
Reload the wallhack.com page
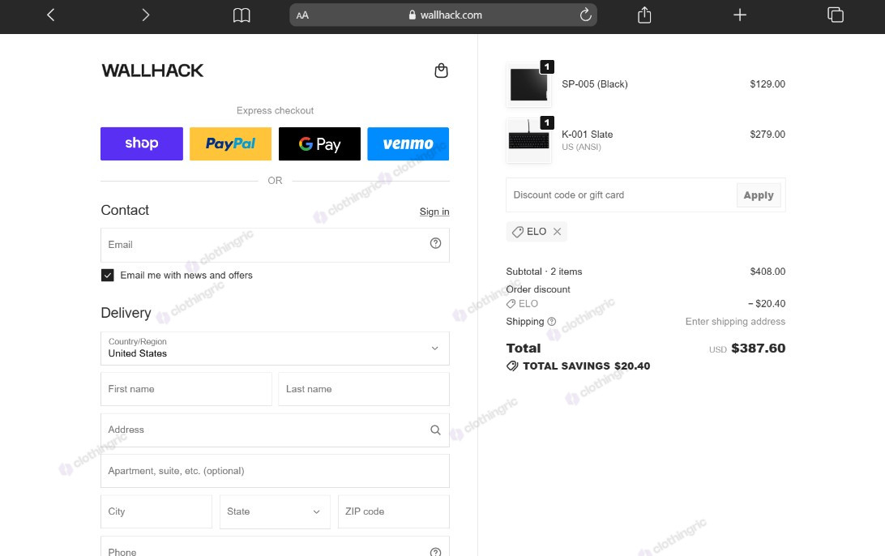pyautogui.click(x=585, y=15)
